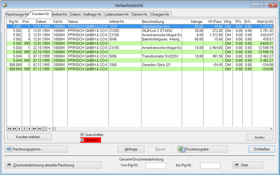
Task: Sort by the Datum column header
Action: click(41, 22)
